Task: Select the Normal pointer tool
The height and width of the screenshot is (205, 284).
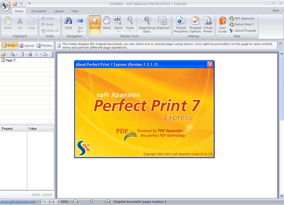Action: coord(95,24)
